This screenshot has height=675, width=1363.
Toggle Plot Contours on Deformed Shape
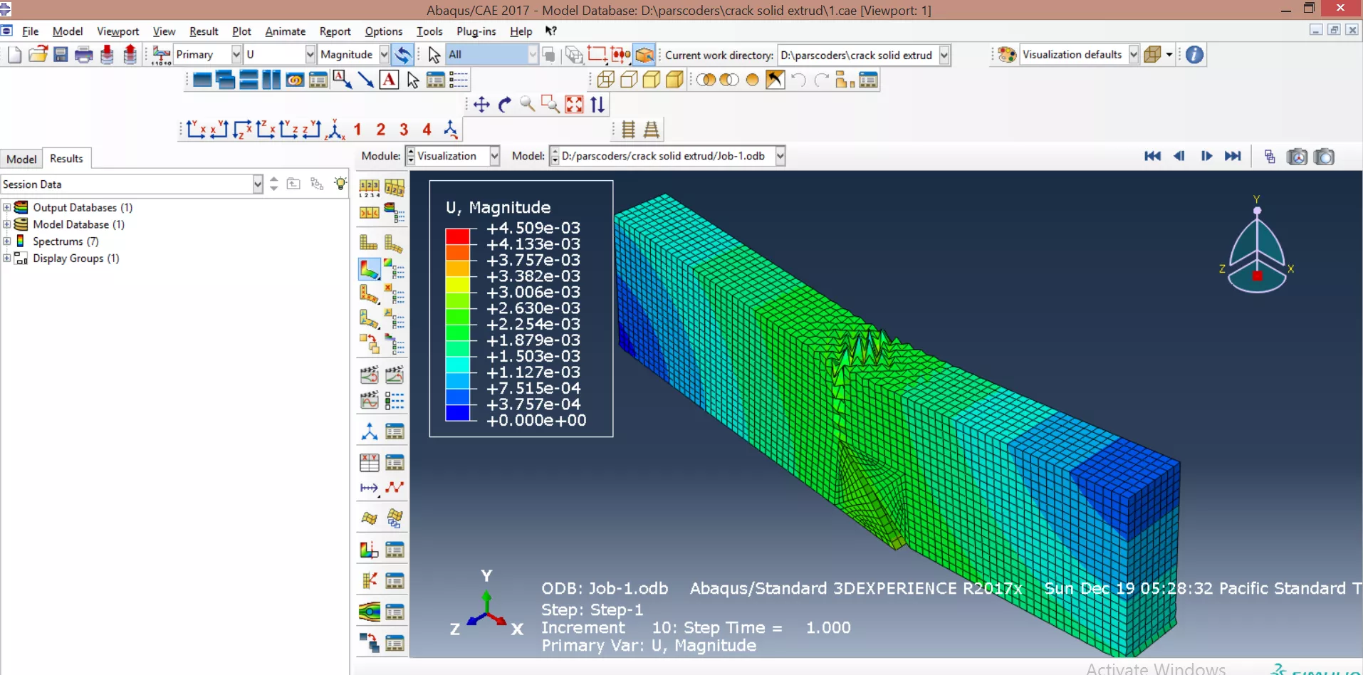point(369,268)
